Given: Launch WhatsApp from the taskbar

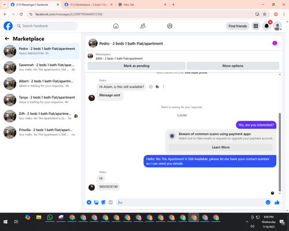Looking at the screenshot, I should coord(50,218).
